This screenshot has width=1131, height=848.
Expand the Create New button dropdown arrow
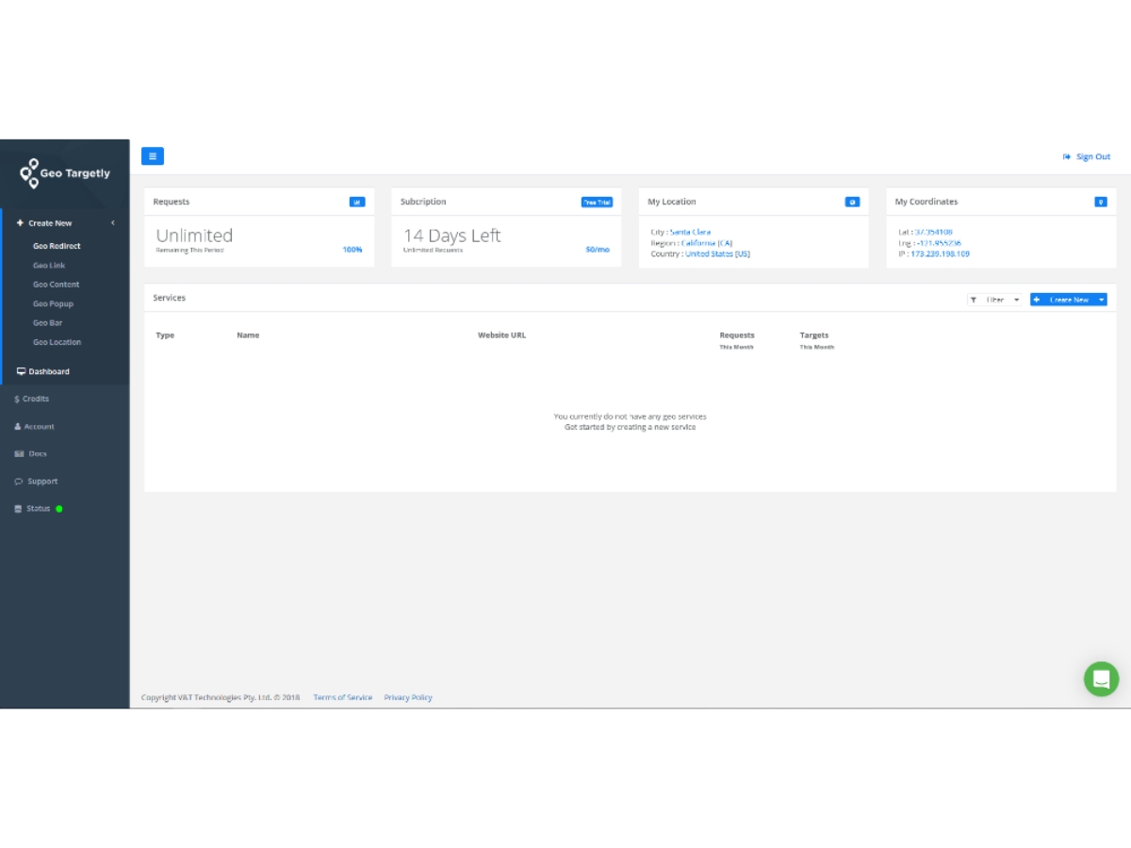pos(1102,300)
